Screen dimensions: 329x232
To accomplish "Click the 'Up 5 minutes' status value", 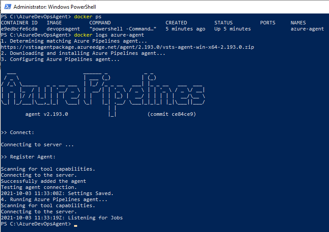I will 233,29.
